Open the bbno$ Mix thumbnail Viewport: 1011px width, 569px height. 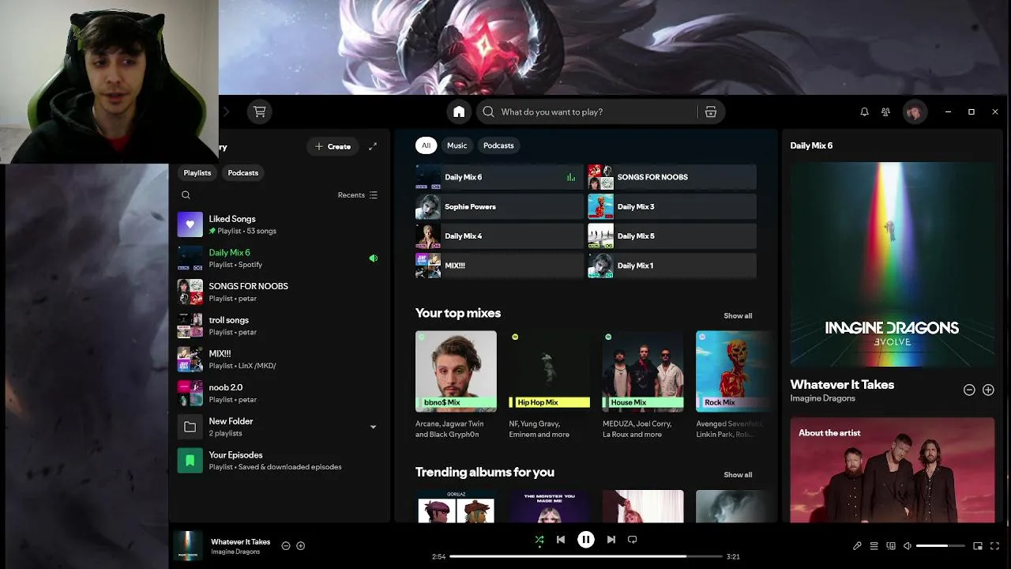coord(456,371)
